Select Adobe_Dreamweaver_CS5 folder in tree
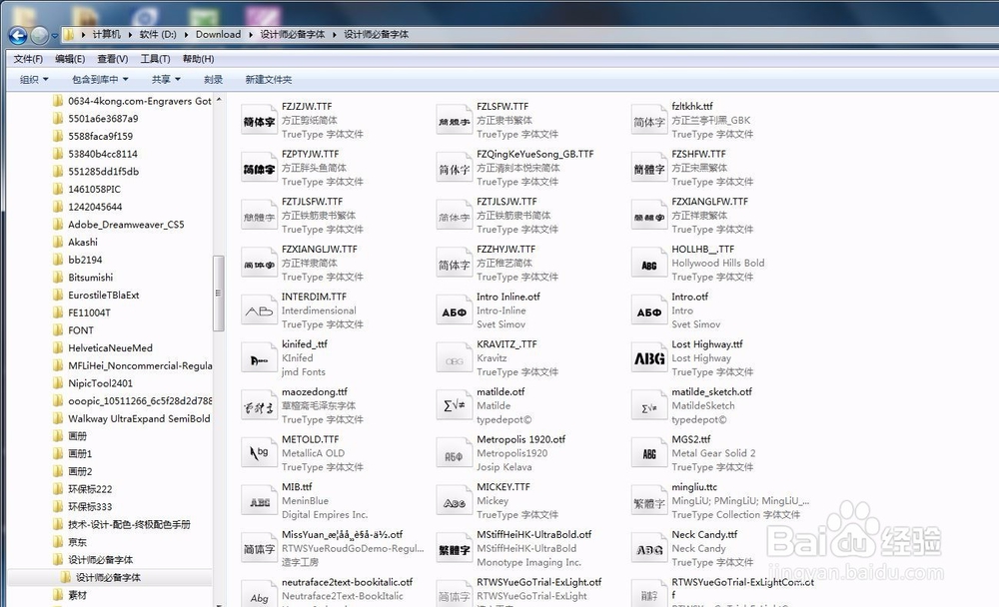Viewport: 999px width, 607px height. coord(126,225)
